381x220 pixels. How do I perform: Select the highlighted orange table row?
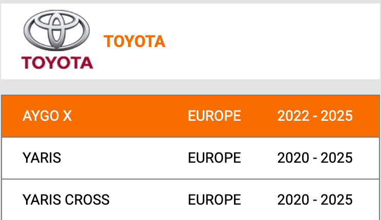(190, 116)
